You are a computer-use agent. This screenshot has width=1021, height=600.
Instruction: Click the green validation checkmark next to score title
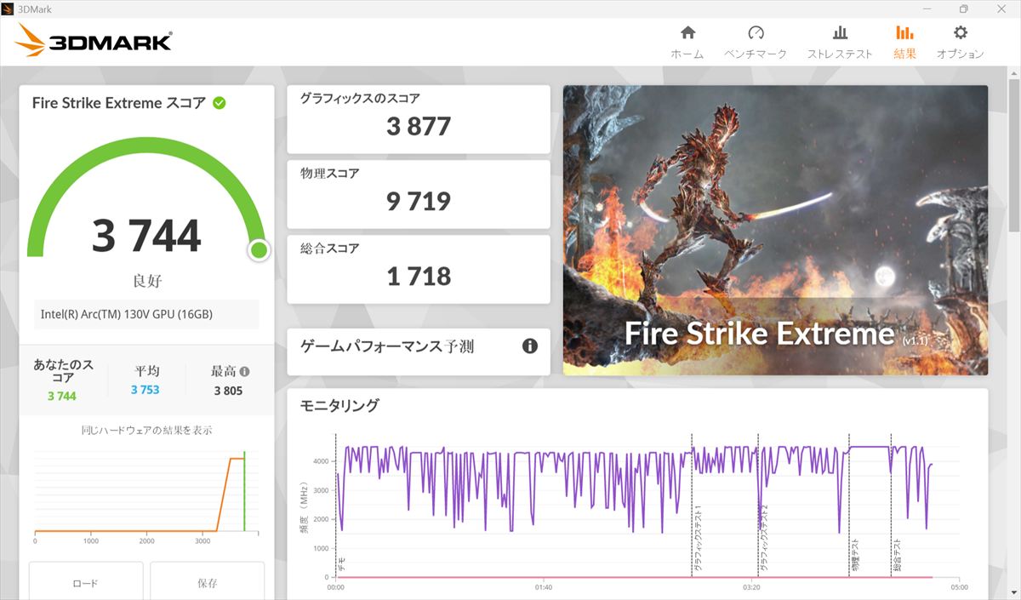(x=219, y=103)
